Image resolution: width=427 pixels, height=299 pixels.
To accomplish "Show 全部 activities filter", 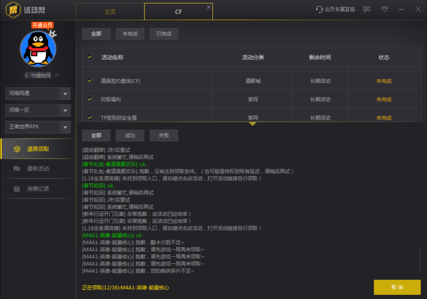I will 96,34.
